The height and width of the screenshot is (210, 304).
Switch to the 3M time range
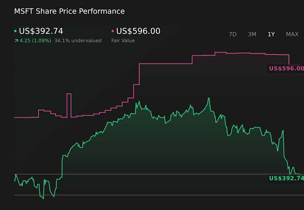[252, 34]
